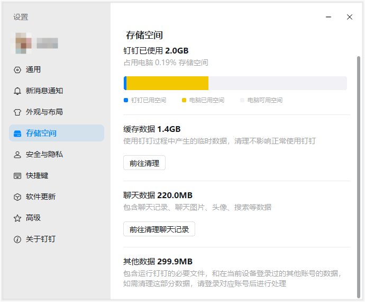
Task: Click the blurred user avatar
Action: pos(23,43)
